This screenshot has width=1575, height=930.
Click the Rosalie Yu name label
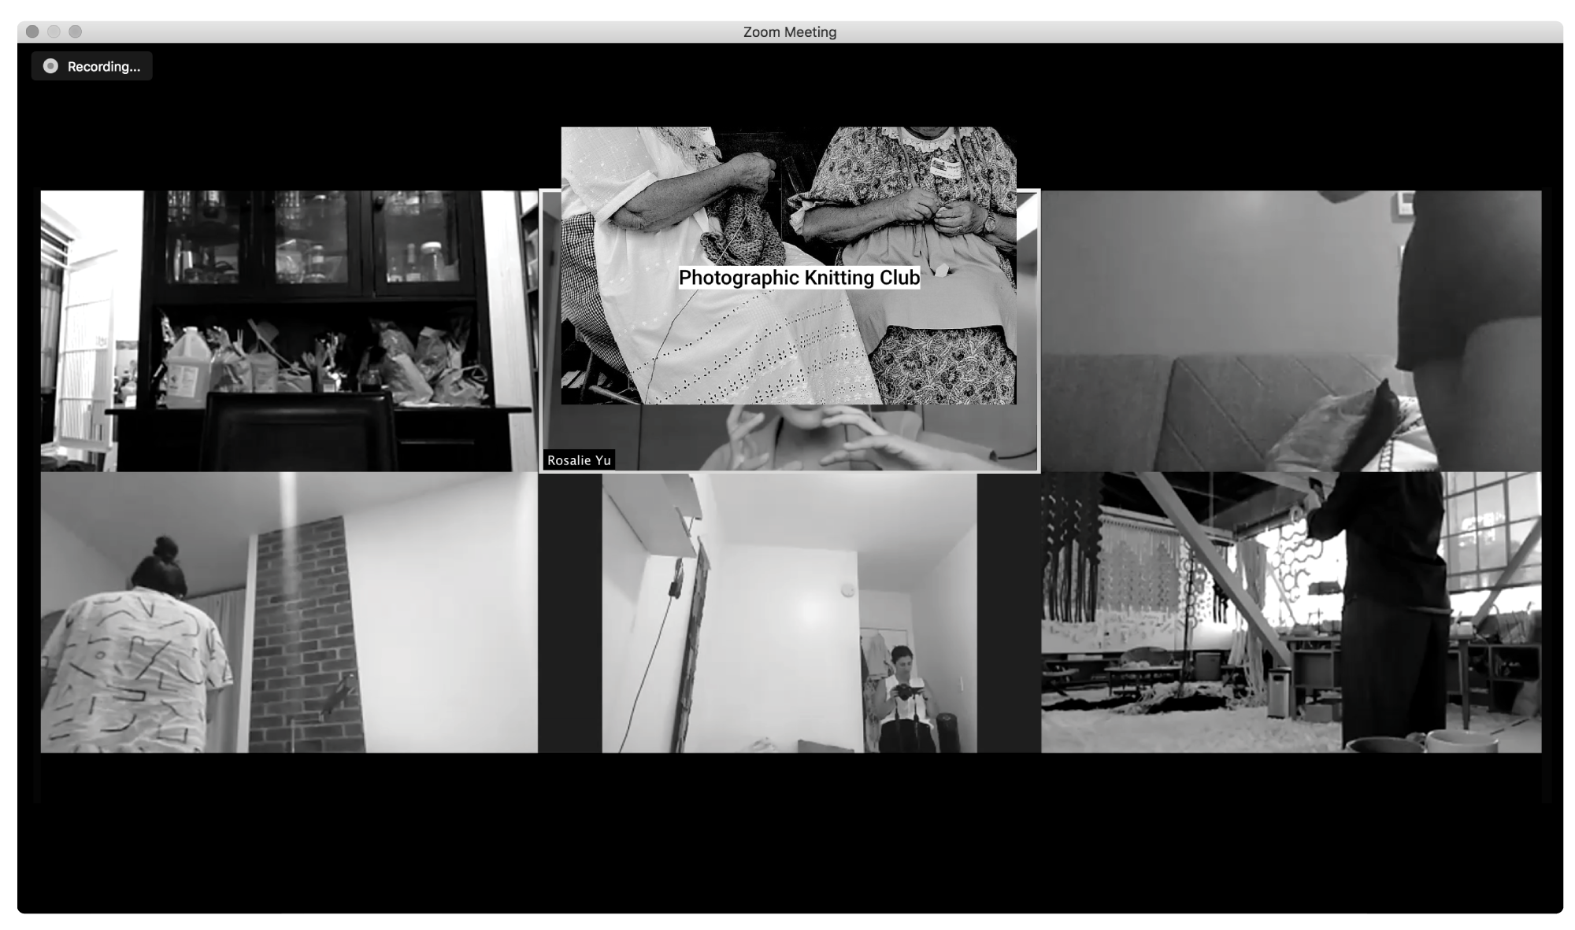pyautogui.click(x=579, y=460)
